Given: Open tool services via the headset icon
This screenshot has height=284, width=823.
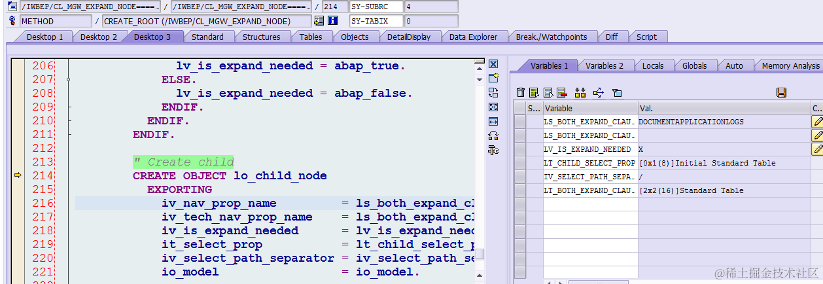Looking at the screenshot, I should click(x=493, y=135).
